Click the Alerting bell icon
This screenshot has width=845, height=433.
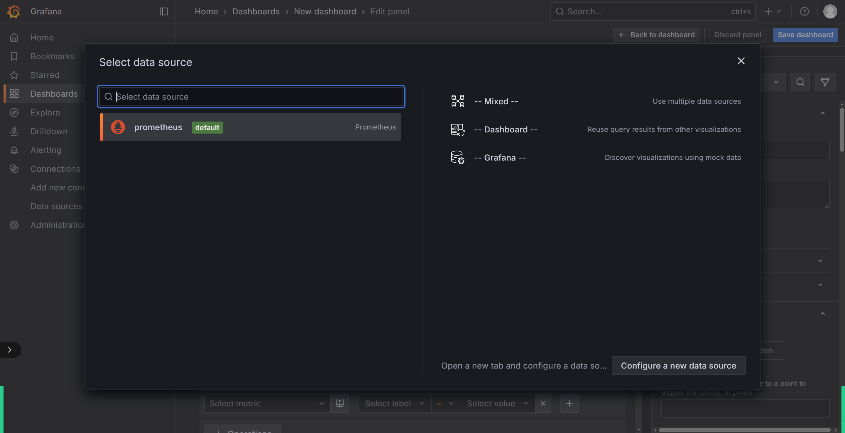coord(14,150)
